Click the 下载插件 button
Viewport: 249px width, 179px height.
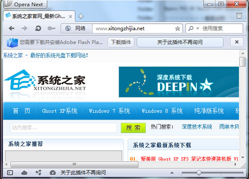click(121, 42)
